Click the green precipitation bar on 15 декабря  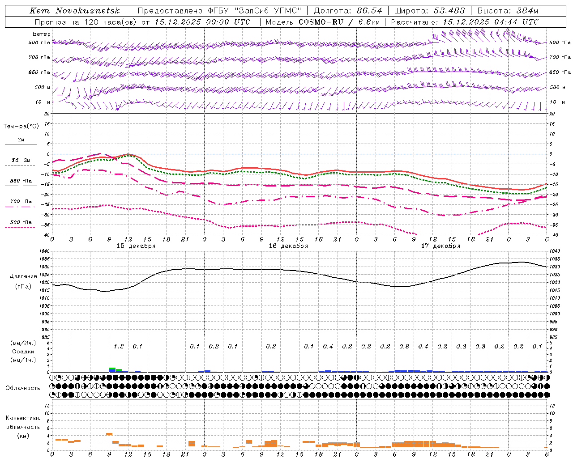pos(112,369)
